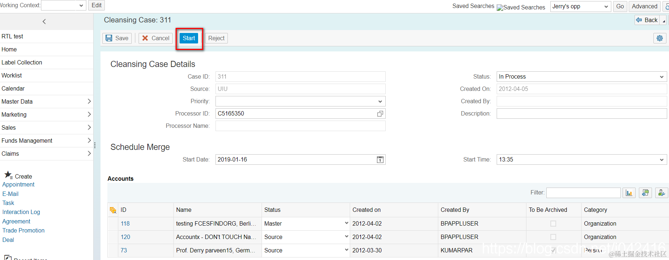Open the Back history dropdown arrow
The height and width of the screenshot is (260, 669).
(x=664, y=21)
